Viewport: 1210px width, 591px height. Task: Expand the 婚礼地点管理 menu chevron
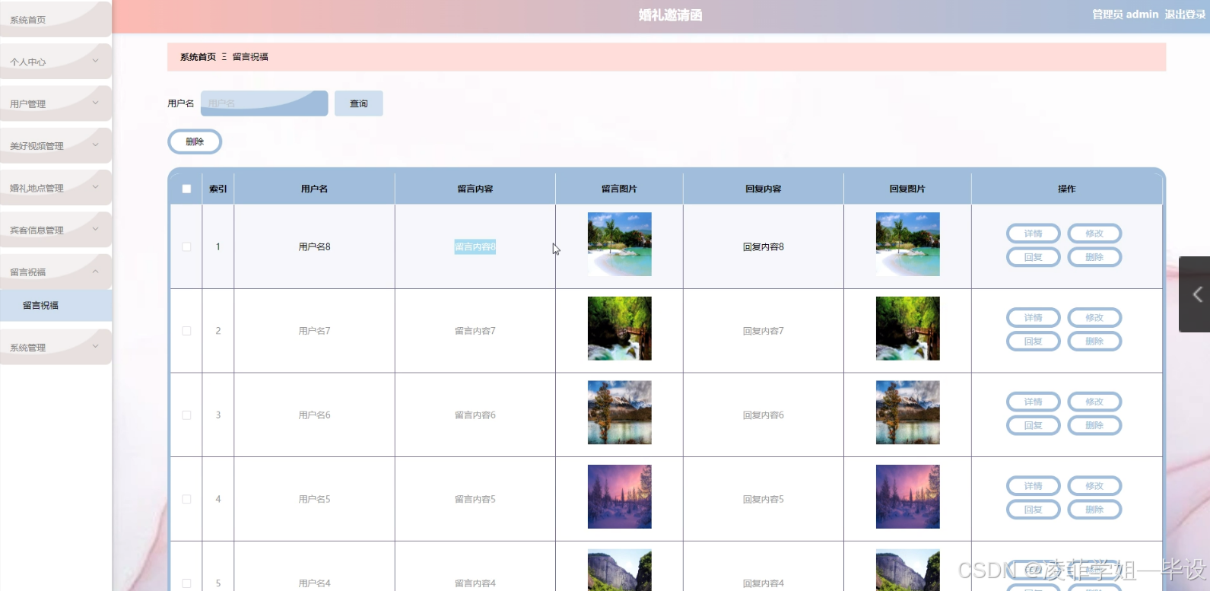[95, 186]
